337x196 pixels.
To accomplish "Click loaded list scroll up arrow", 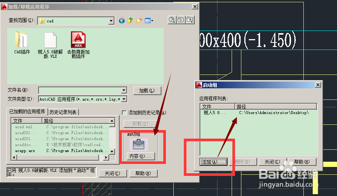I will point(112,120).
